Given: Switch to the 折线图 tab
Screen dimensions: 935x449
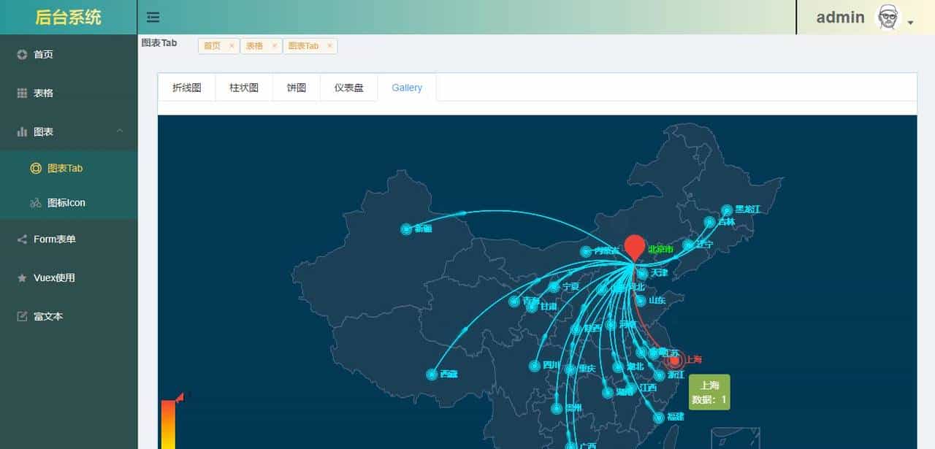Looking at the screenshot, I should point(186,87).
